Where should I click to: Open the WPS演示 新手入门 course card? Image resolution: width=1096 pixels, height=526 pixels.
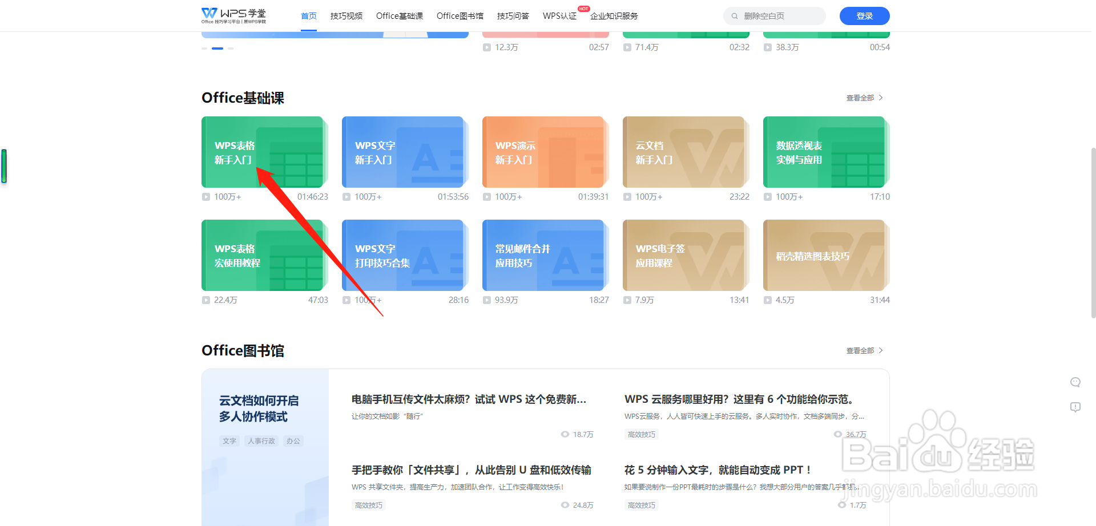click(x=546, y=152)
